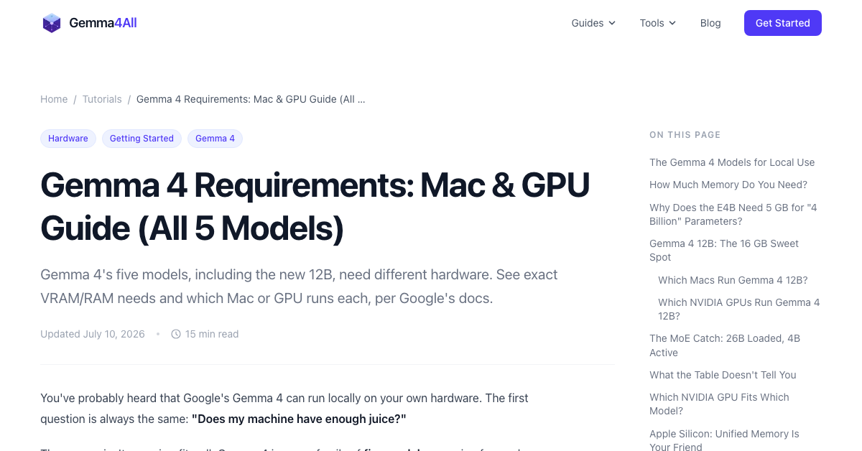862x451 pixels.
Task: Jump to The MoE Catch: 26B Loaded section
Action: click(x=725, y=345)
